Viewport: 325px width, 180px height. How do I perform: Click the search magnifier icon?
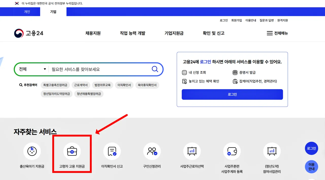click(155, 69)
